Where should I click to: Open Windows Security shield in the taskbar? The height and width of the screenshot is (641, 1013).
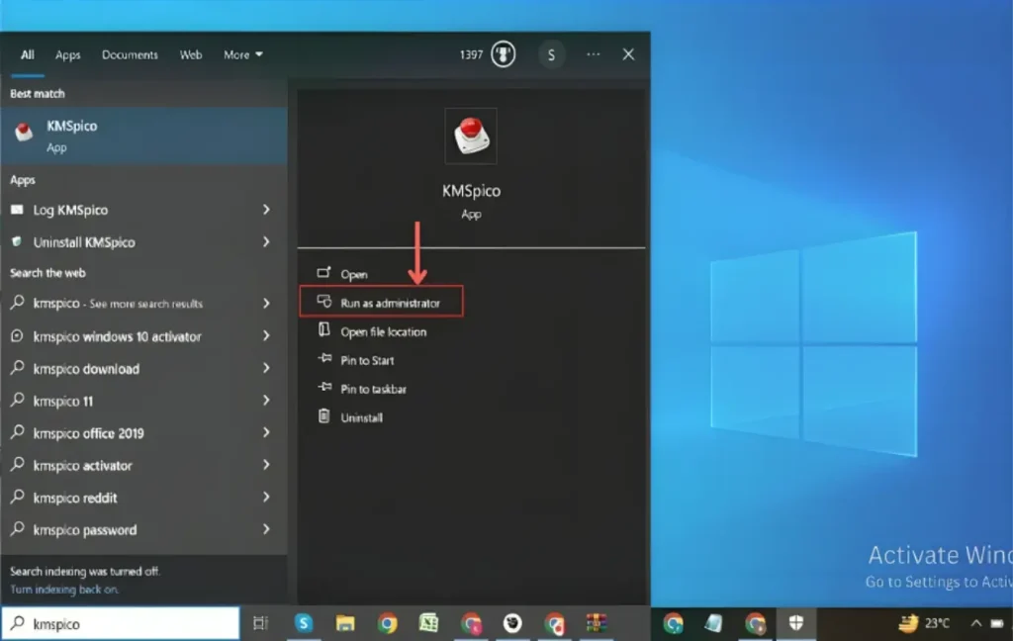click(795, 624)
